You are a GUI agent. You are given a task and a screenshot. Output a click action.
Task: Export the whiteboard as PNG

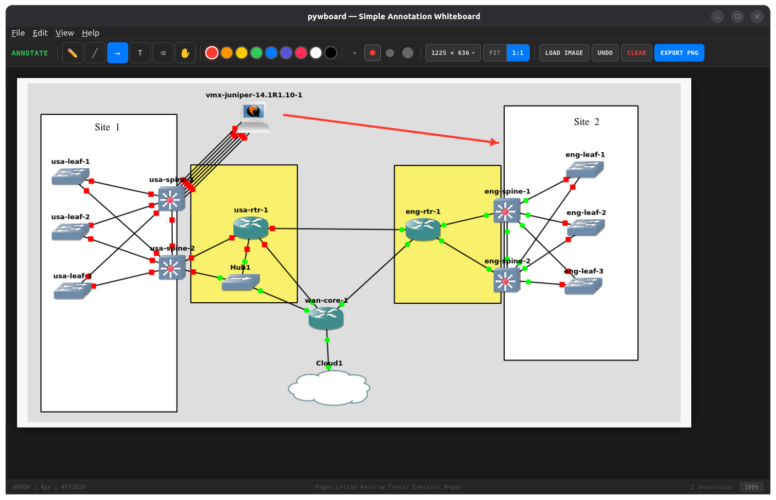(x=679, y=52)
